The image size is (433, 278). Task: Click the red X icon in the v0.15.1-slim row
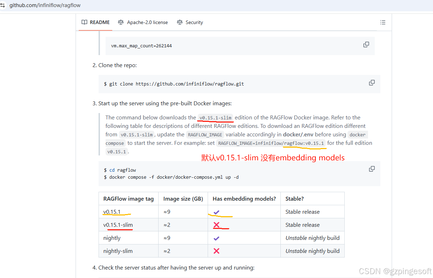point(216,225)
